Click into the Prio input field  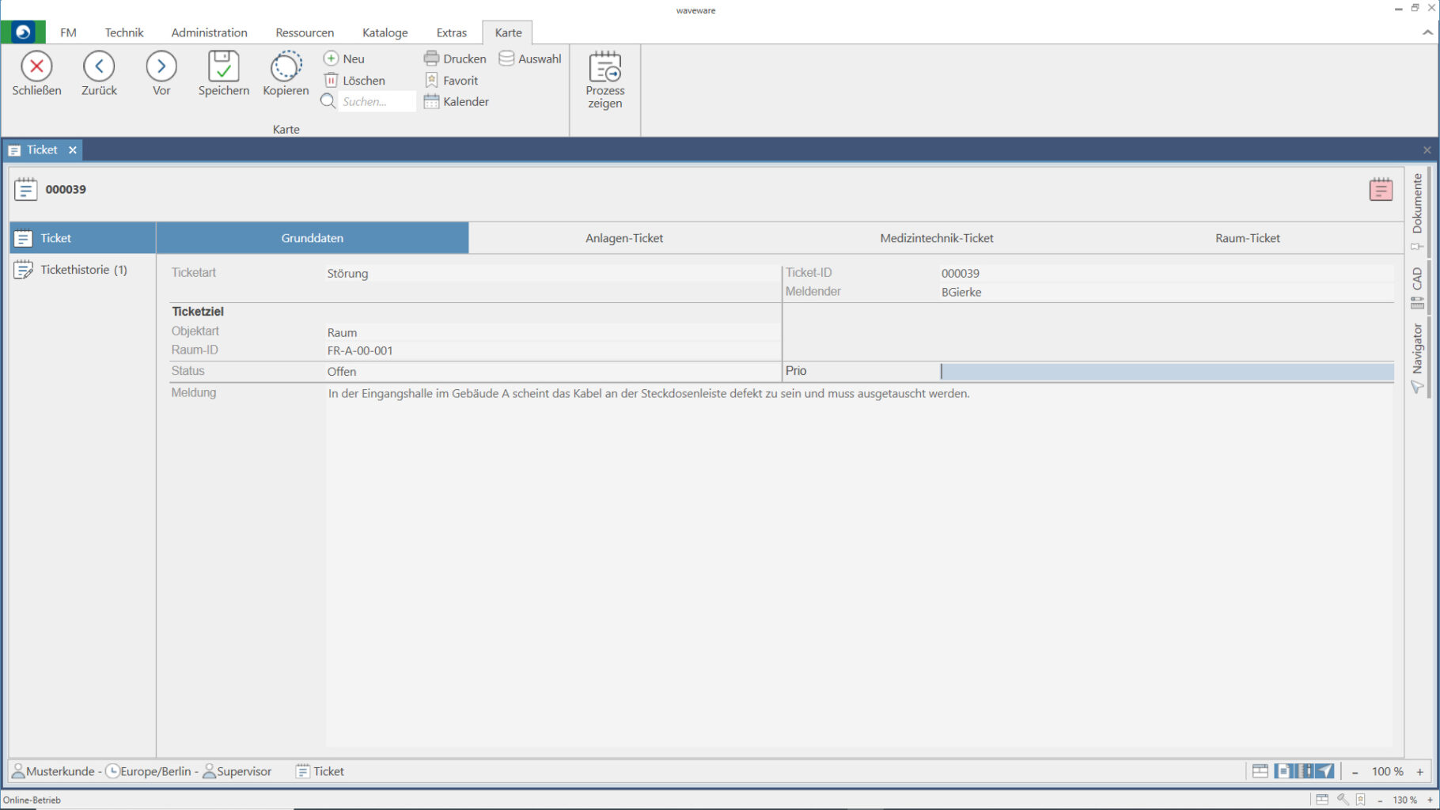1166,371
